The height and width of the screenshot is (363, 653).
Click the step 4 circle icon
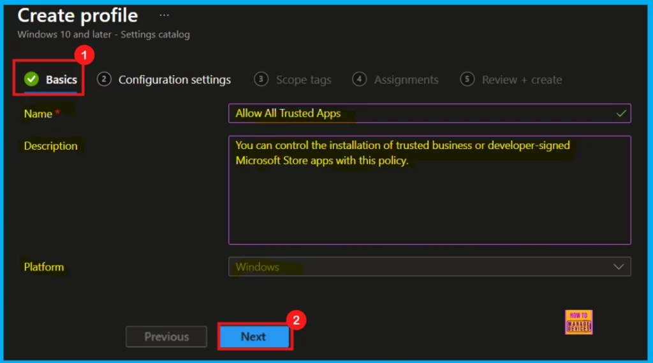[x=359, y=79]
